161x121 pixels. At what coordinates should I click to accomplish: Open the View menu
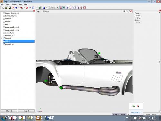point(7,5)
